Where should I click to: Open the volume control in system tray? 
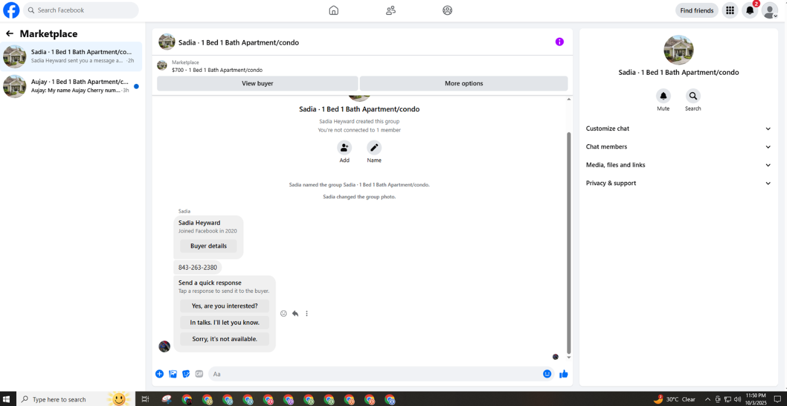(737, 399)
